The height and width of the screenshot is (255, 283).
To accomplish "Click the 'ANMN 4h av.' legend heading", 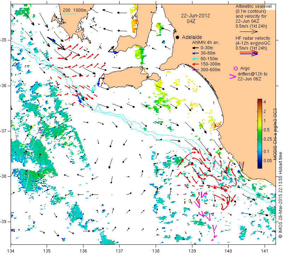I will tap(206, 42).
